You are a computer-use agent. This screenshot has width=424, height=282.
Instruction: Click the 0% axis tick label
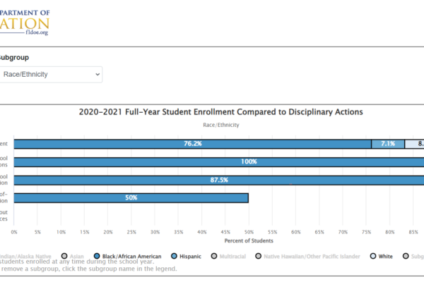[14, 232]
